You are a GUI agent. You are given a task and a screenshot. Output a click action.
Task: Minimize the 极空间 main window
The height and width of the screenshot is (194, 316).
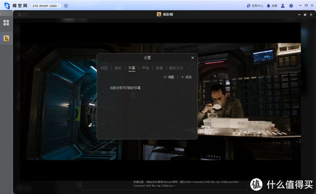tap(300, 6)
